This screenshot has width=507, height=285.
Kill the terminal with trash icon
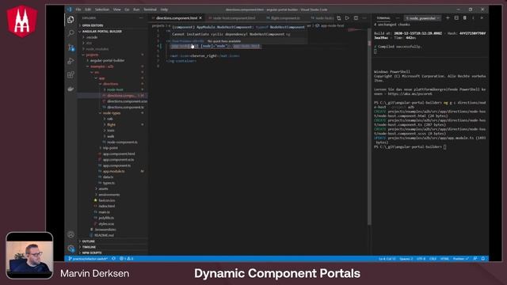(465, 18)
